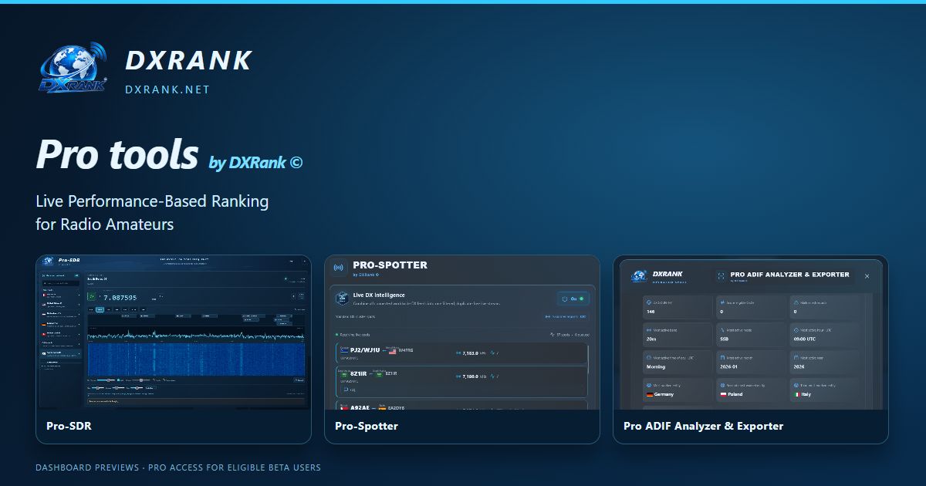926x486 pixels.
Task: Click the Germany flag icon
Action: point(650,394)
